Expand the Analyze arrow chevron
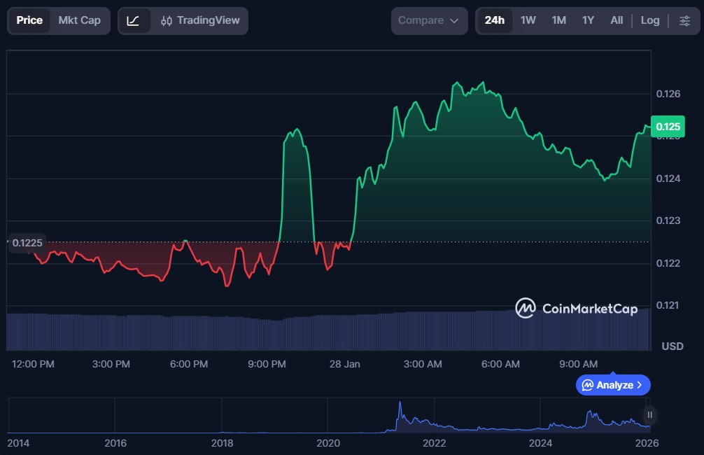 point(640,385)
